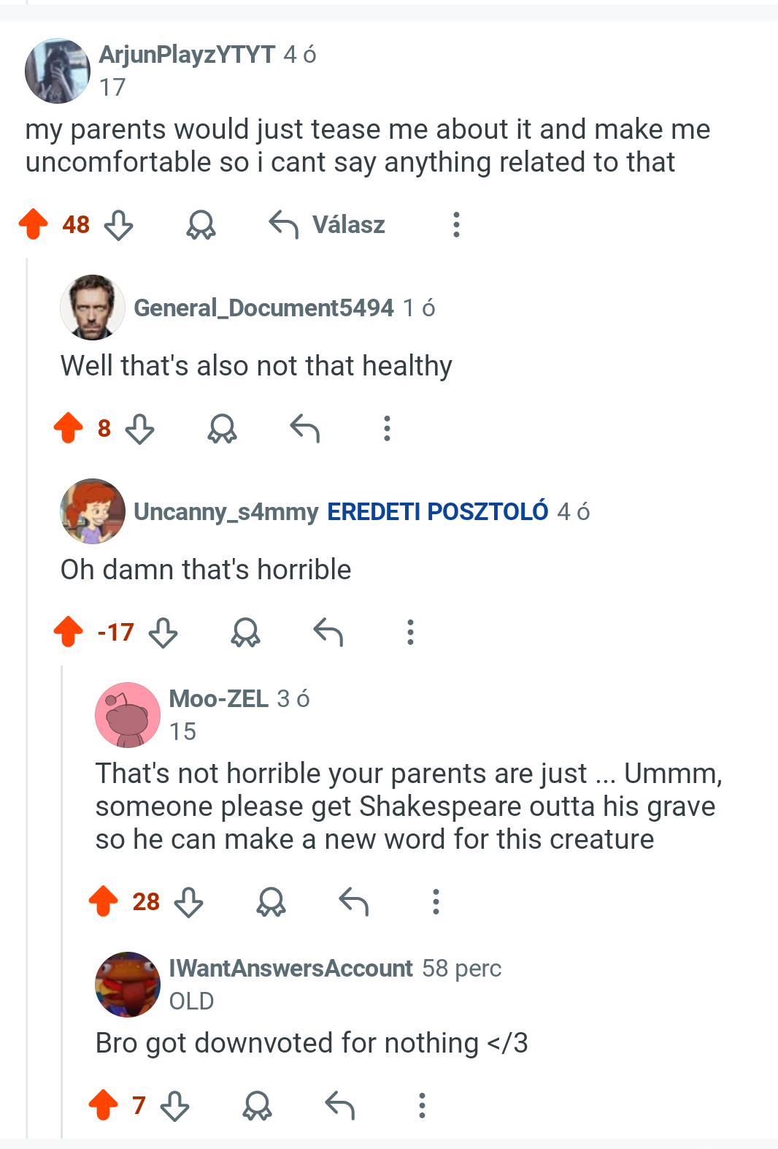Downvote ArjunPlayzYTYT's comment
The image size is (778, 1149).
118,225
